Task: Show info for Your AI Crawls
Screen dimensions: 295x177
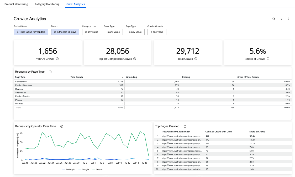Action: (x=57, y=59)
